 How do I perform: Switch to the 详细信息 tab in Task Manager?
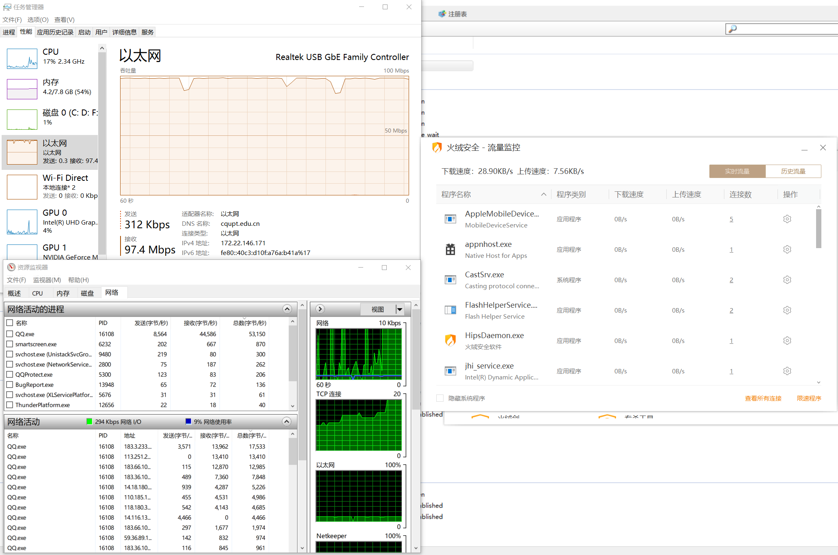[x=124, y=32]
